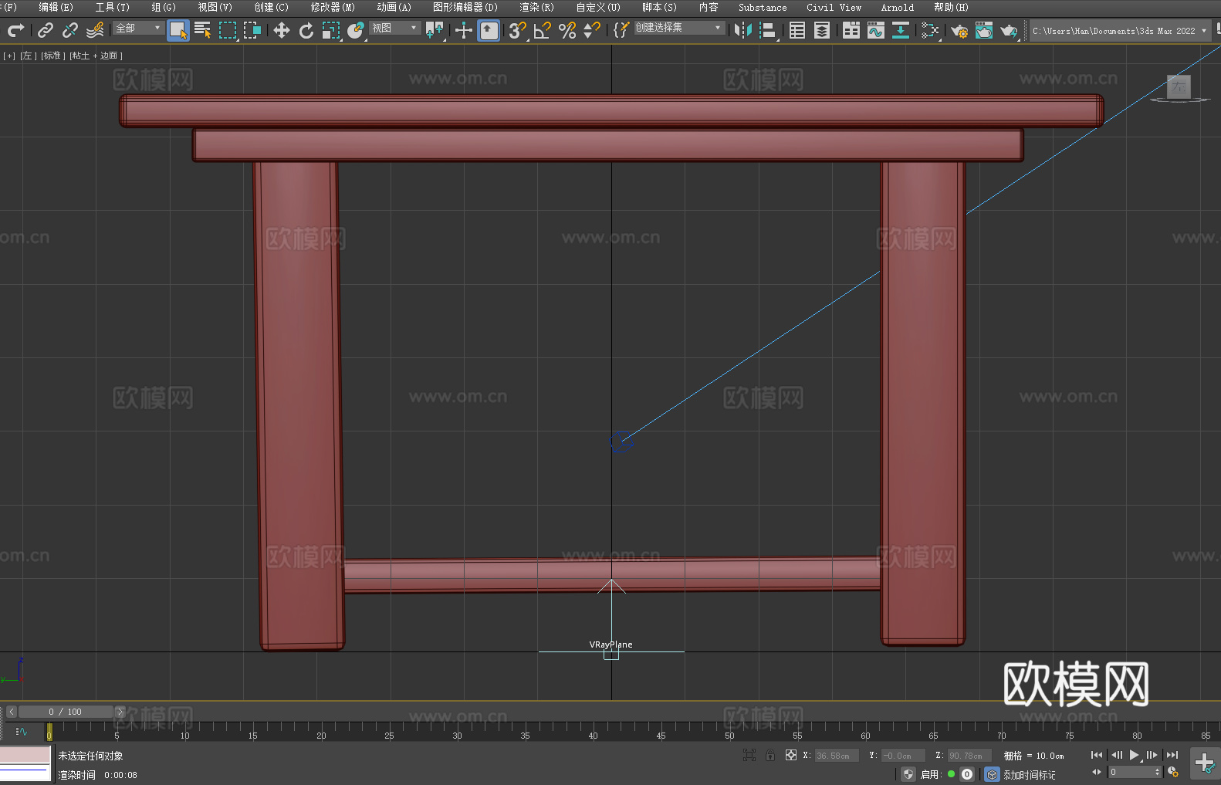Open the Substance menu

pos(763,7)
